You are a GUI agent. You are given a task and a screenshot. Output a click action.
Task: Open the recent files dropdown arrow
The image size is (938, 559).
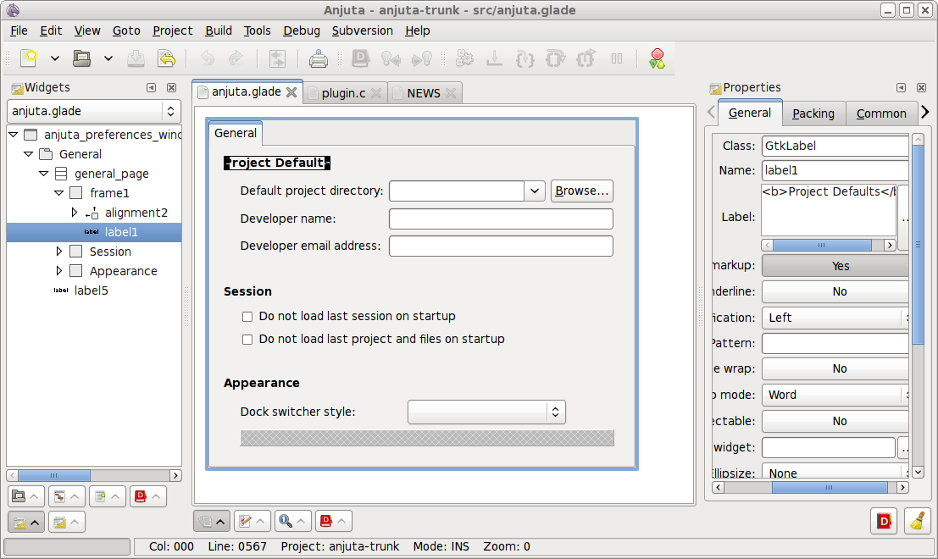click(108, 58)
